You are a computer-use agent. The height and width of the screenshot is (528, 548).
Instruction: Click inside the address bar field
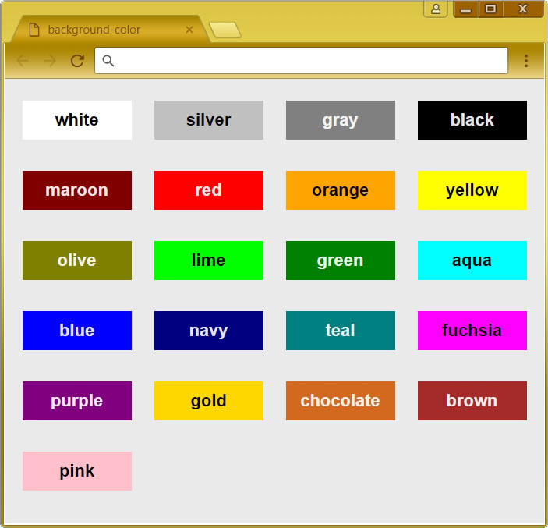pyautogui.click(x=301, y=61)
